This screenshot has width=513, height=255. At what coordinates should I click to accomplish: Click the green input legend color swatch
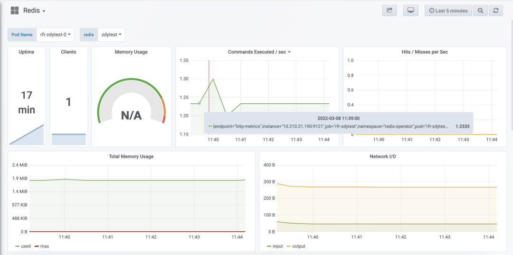[269, 246]
